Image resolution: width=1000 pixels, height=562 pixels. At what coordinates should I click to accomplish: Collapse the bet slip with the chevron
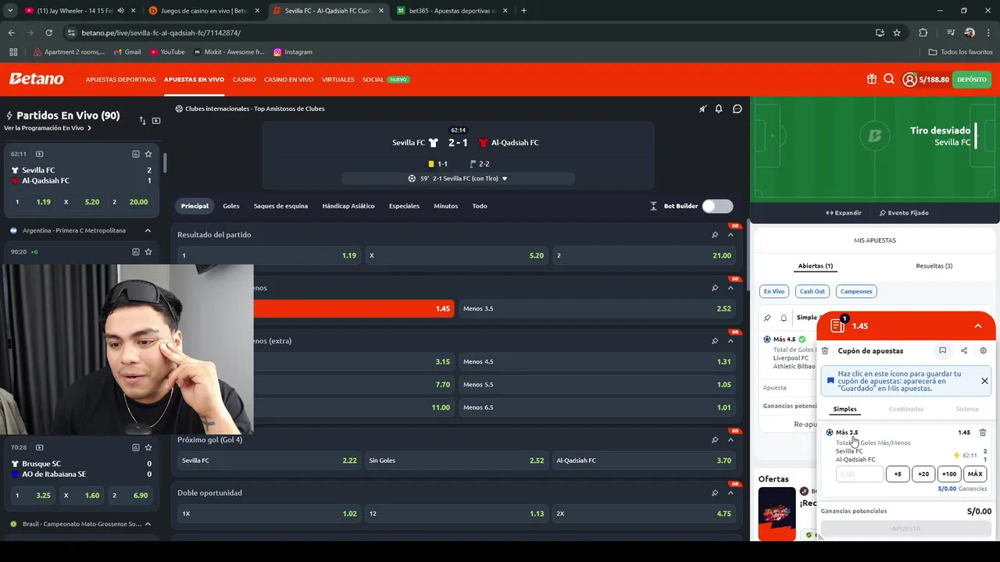click(977, 326)
